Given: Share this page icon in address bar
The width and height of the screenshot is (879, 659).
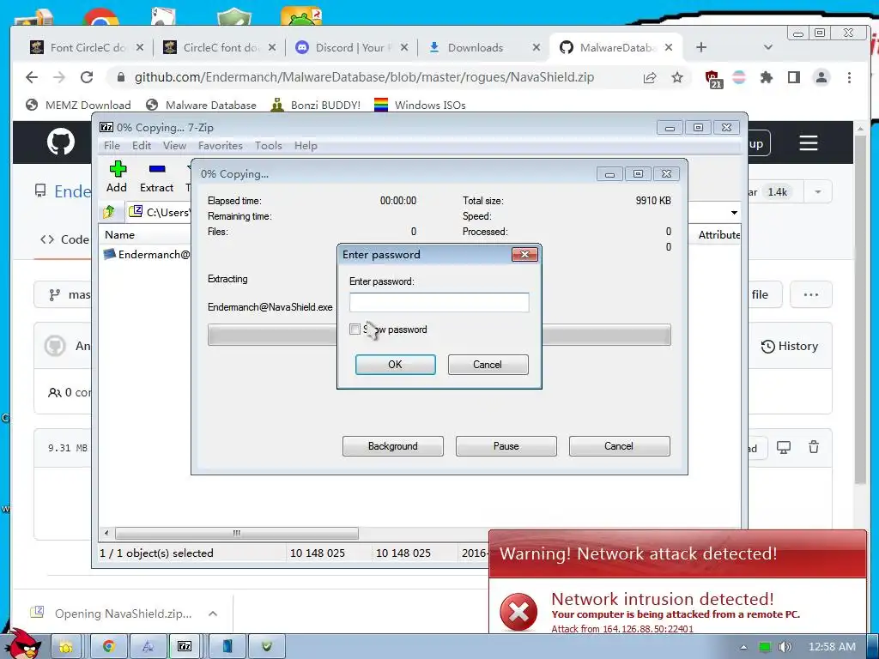Looking at the screenshot, I should pos(650,77).
